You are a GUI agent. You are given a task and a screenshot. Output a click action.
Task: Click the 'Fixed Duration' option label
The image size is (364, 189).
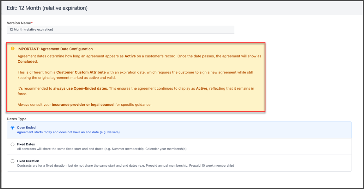(x=28, y=161)
